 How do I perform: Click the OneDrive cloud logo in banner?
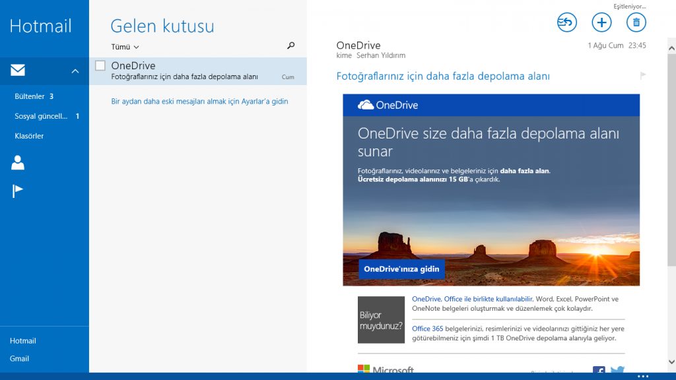366,105
